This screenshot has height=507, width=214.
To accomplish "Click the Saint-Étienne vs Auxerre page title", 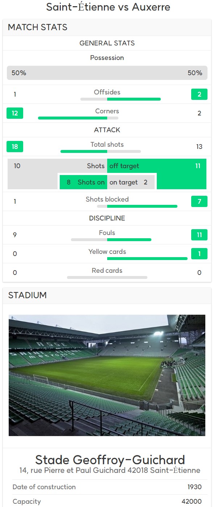I will pyautogui.click(x=108, y=7).
